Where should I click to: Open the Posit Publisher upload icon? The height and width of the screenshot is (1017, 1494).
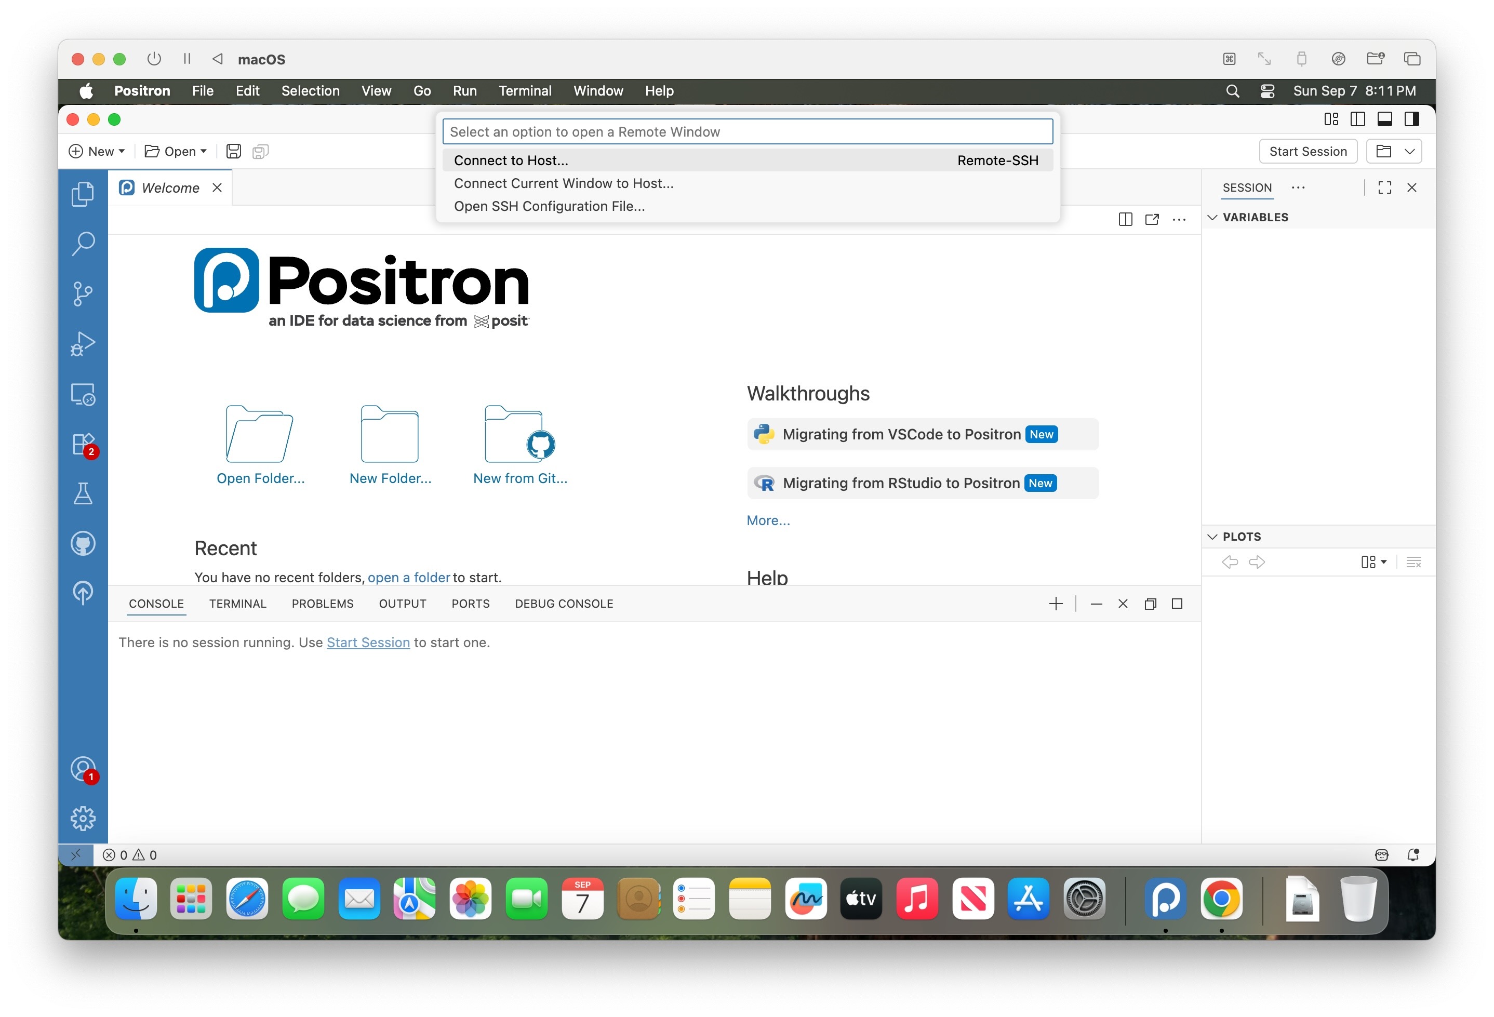82,593
